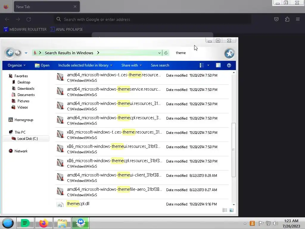Reload page in Firefox
The image size is (305, 229).
click(29, 19)
